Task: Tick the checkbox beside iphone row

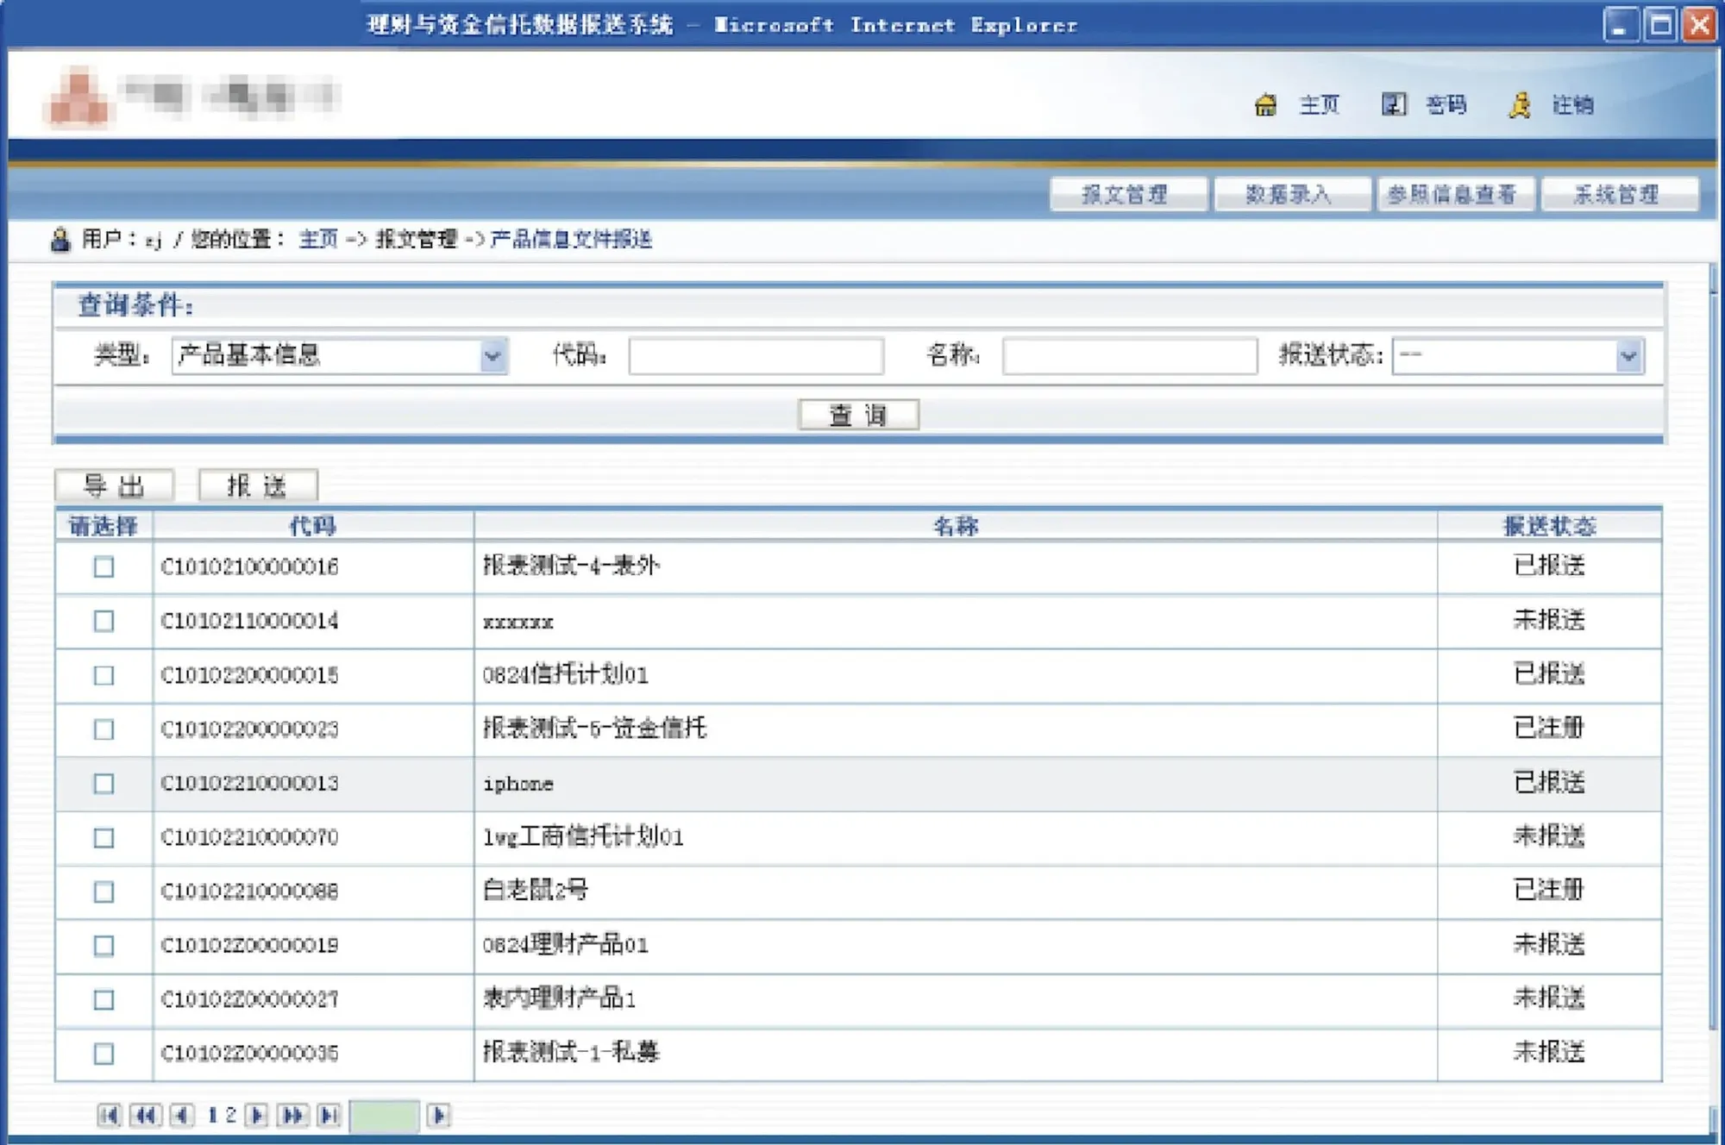Action: [103, 783]
